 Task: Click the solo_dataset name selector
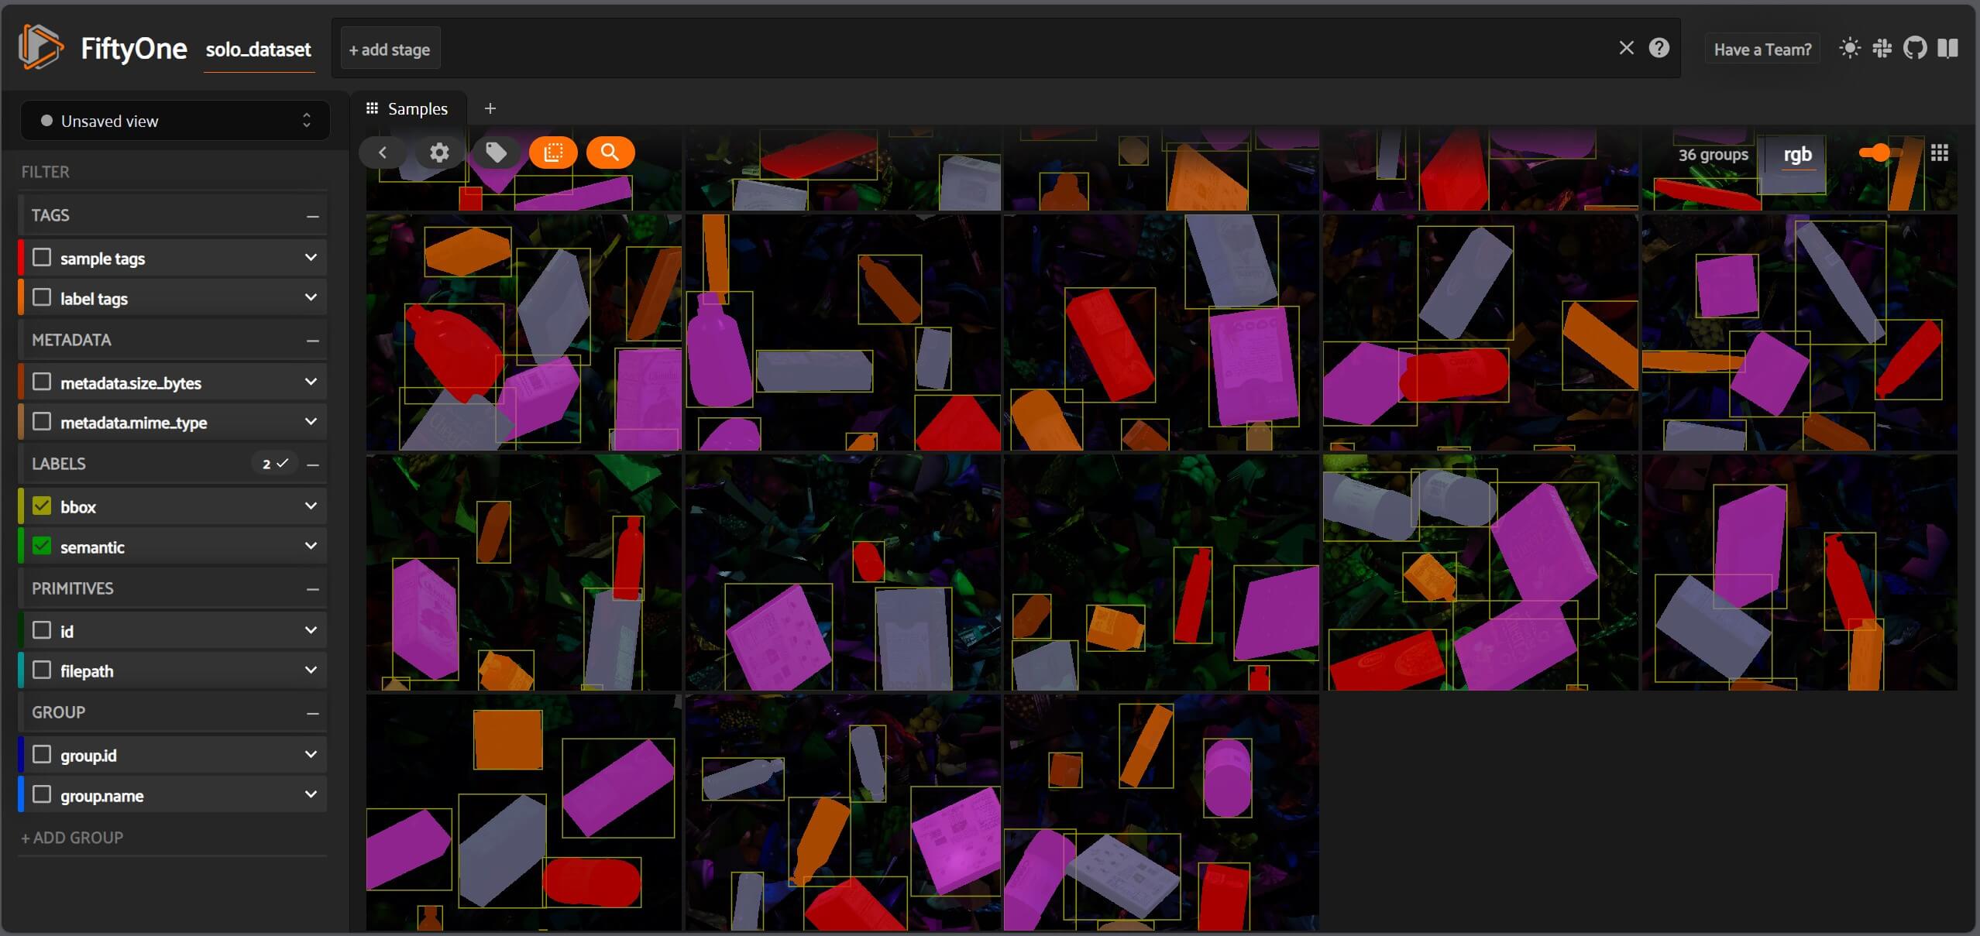point(259,50)
